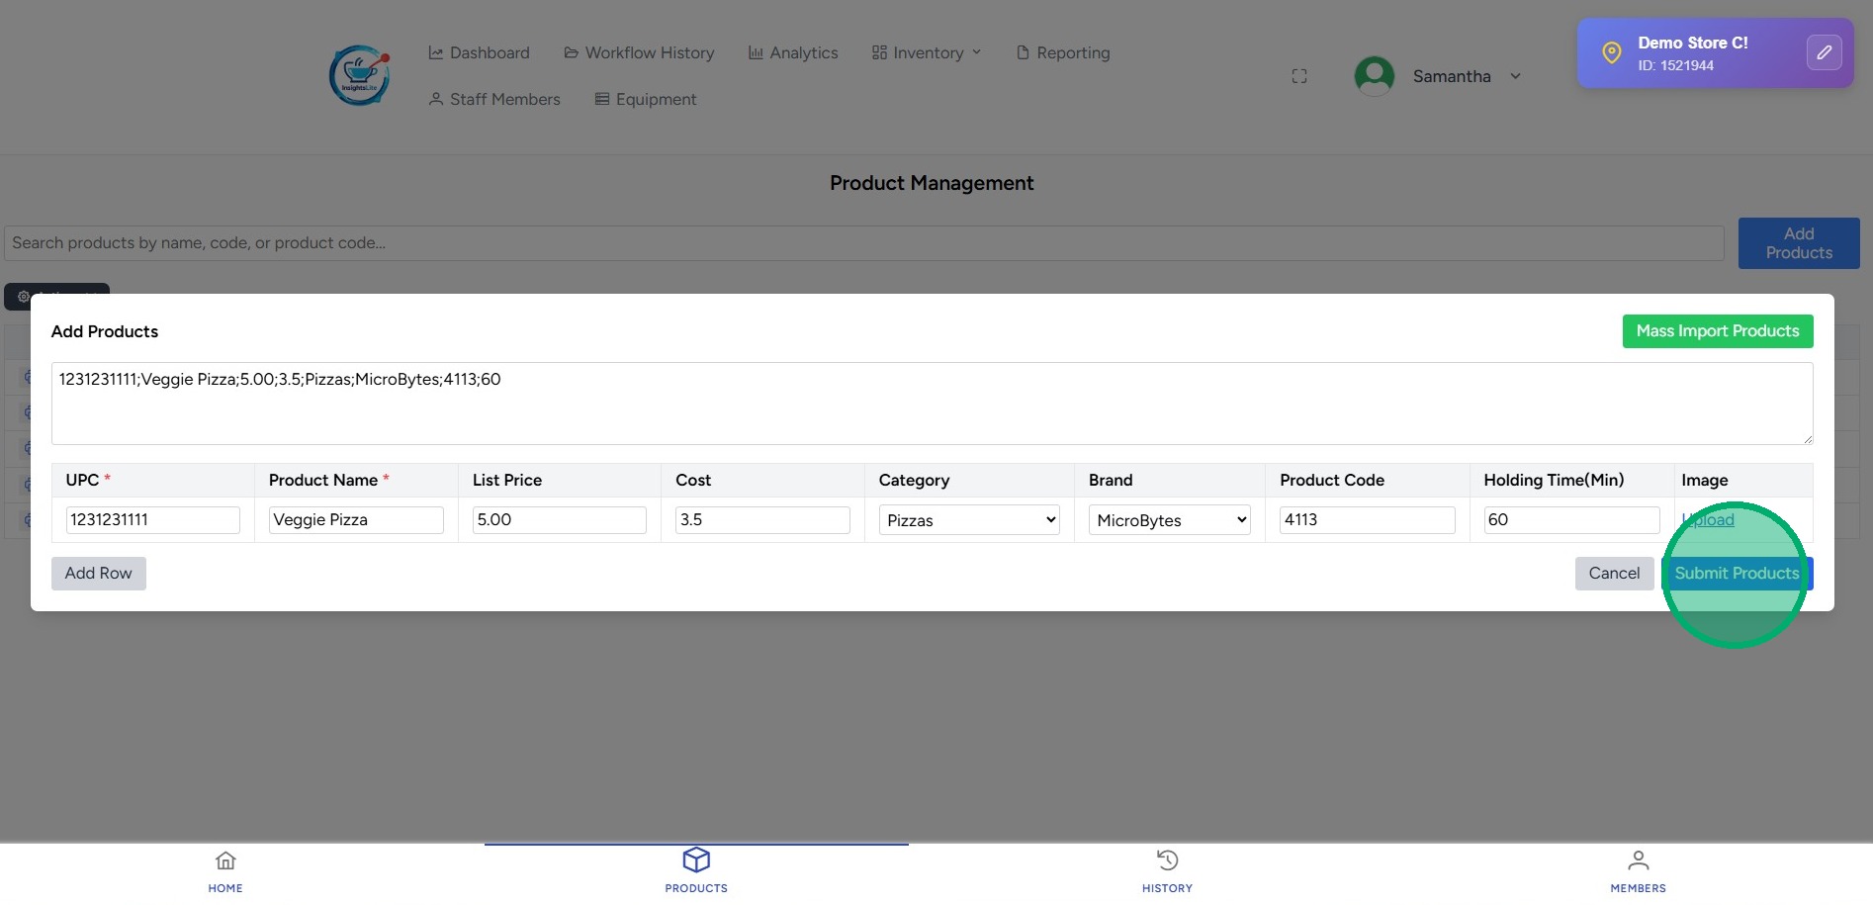Expand the Samantha account chevron
Screen dimensions: 1873x905
tap(1515, 76)
